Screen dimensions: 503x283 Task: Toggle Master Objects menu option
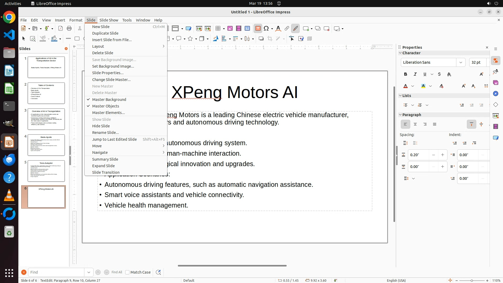tap(106, 106)
